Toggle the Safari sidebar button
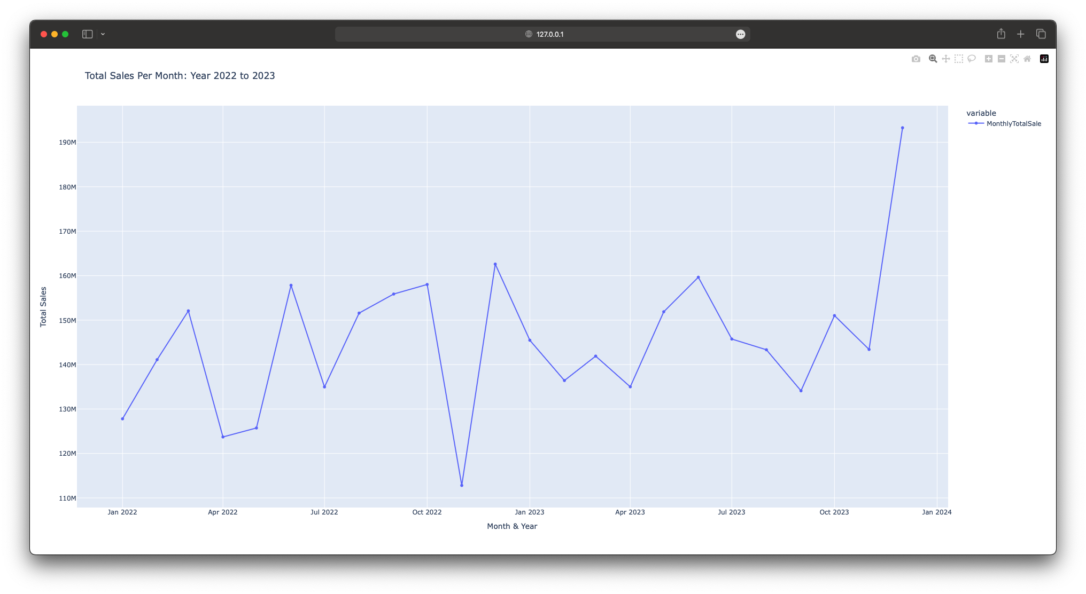 click(87, 34)
